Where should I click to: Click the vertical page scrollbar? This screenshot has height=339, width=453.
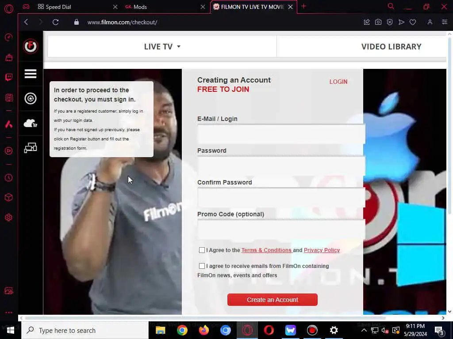(x=449, y=126)
